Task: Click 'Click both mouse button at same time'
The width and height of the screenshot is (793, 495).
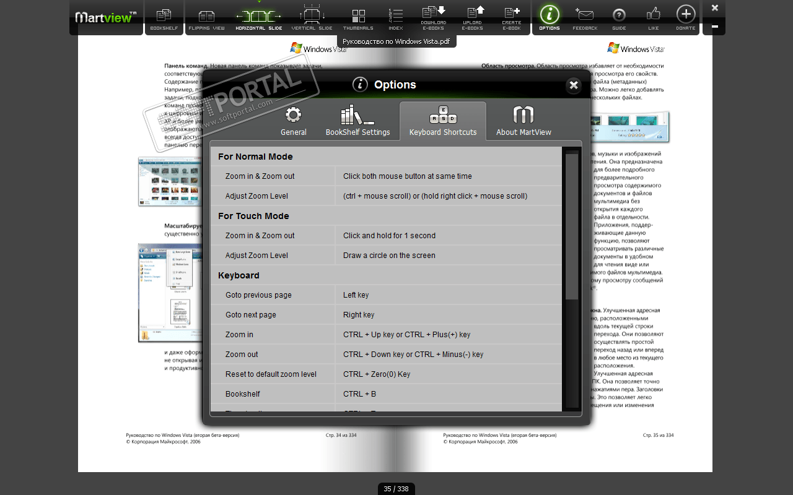Action: point(408,176)
